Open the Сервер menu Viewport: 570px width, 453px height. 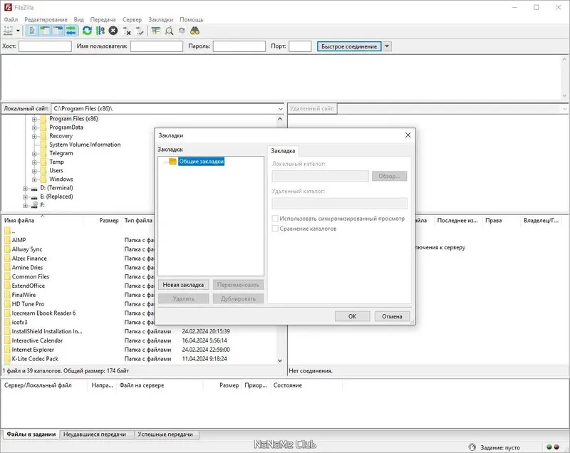point(132,20)
